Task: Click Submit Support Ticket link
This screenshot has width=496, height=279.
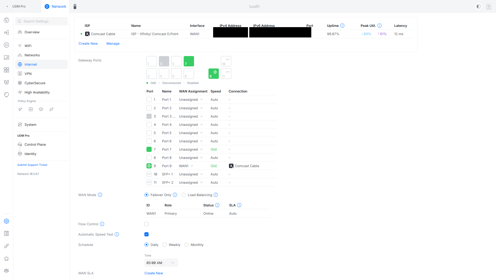Action: [32, 165]
